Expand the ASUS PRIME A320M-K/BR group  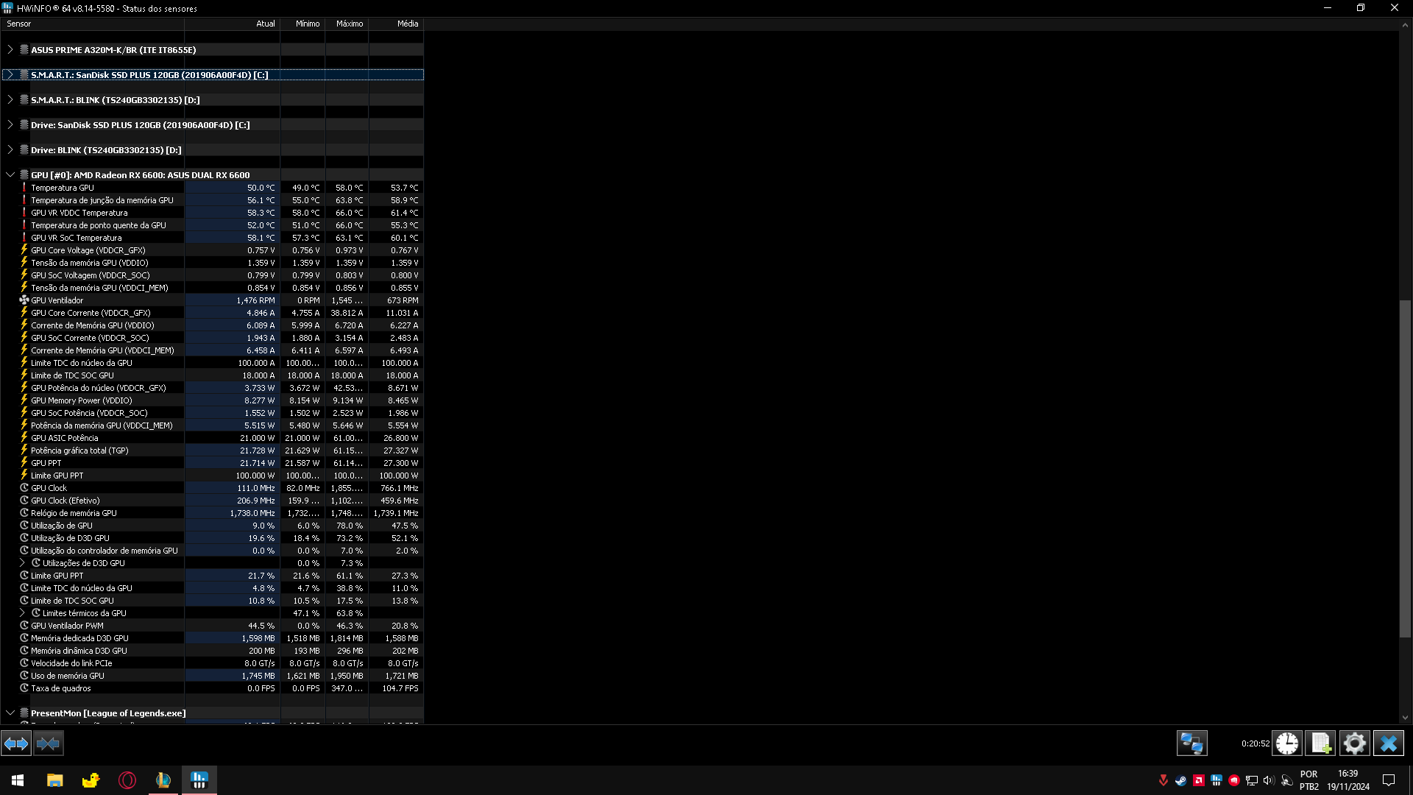click(x=10, y=50)
